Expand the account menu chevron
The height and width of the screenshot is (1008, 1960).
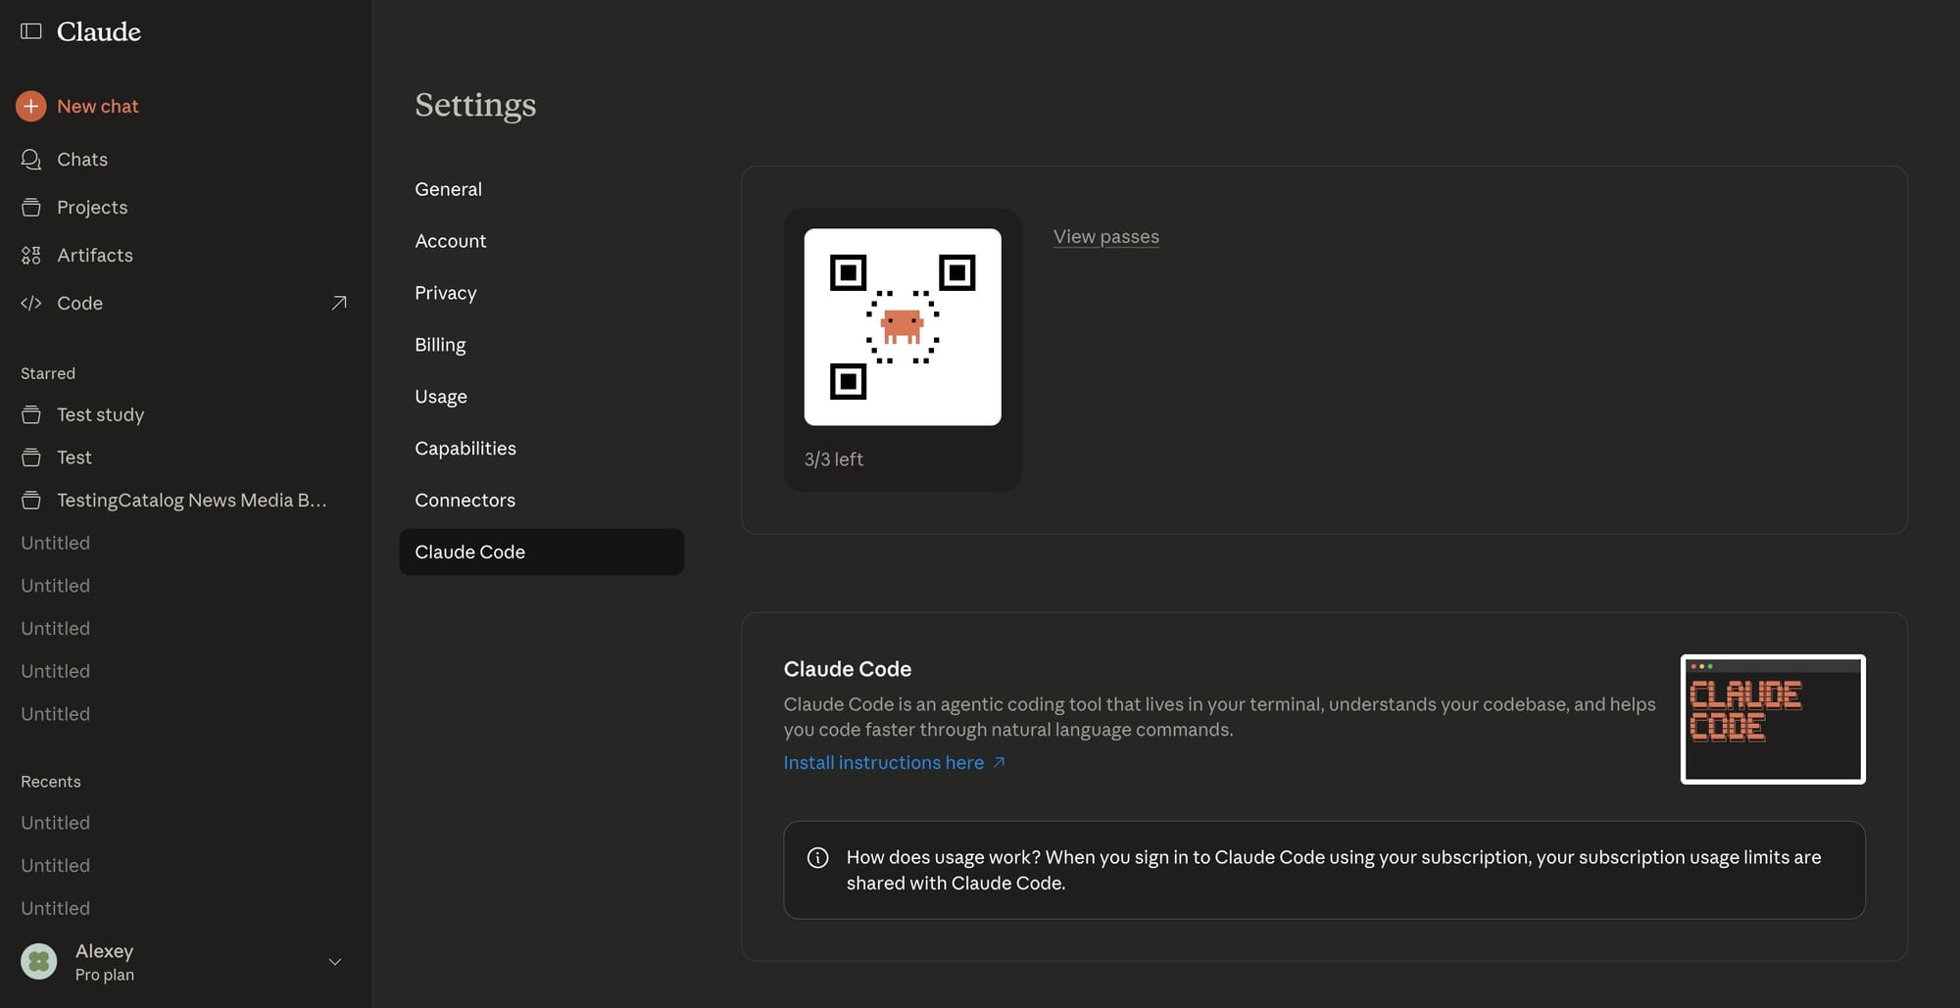335,962
